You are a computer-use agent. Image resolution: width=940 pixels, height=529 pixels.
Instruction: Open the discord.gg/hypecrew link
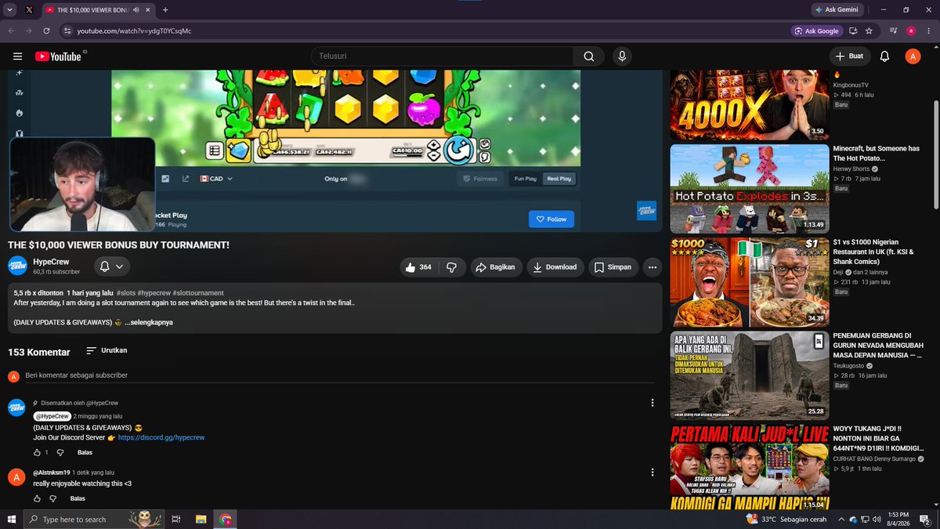pyautogui.click(x=161, y=437)
